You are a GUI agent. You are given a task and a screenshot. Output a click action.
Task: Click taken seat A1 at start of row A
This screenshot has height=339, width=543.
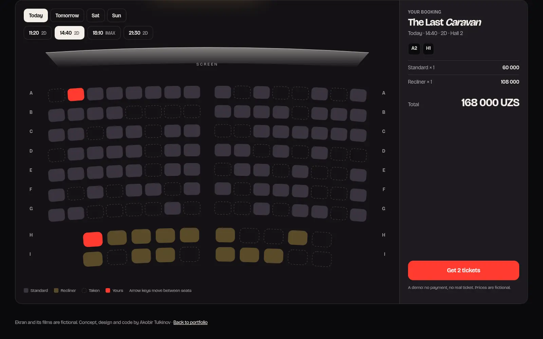coord(57,95)
